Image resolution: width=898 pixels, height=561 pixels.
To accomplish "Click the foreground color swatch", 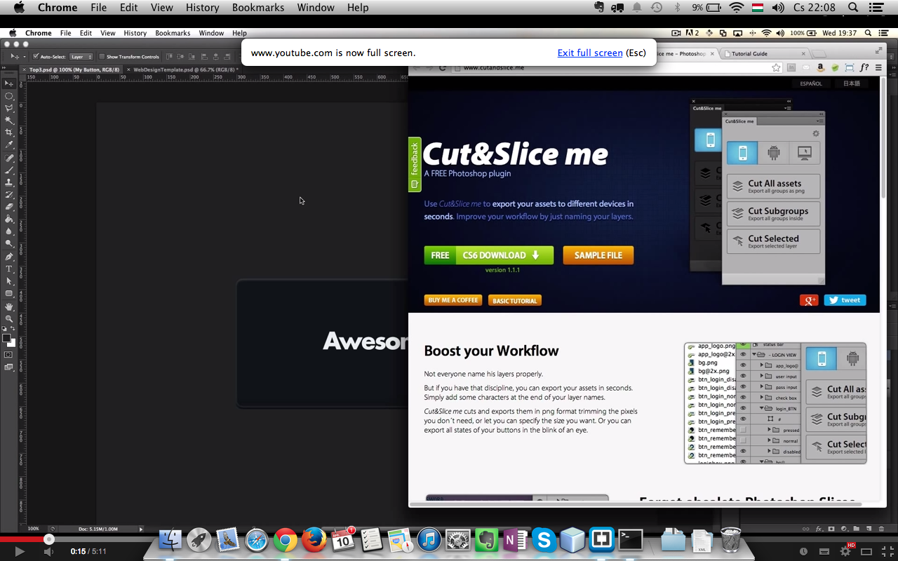I will [6, 338].
